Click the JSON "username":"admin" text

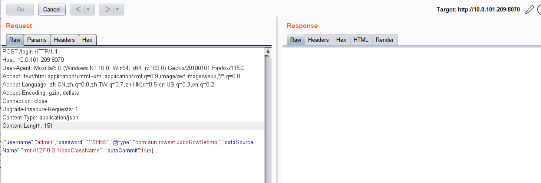30,142
